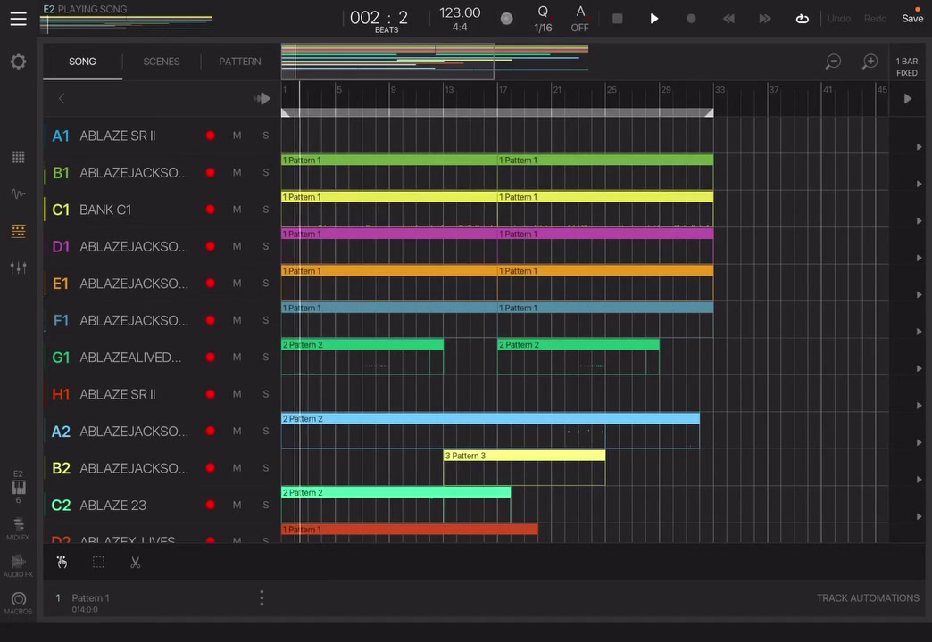Viewport: 932px width, 642px height.
Task: Toggle the loop button in transport
Action: [802, 19]
